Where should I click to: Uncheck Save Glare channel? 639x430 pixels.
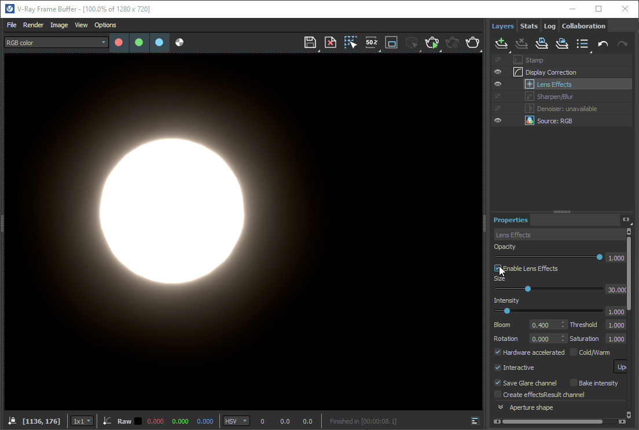(498, 383)
